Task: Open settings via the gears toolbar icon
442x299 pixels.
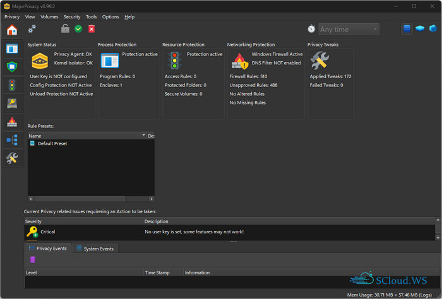Action: point(32,29)
